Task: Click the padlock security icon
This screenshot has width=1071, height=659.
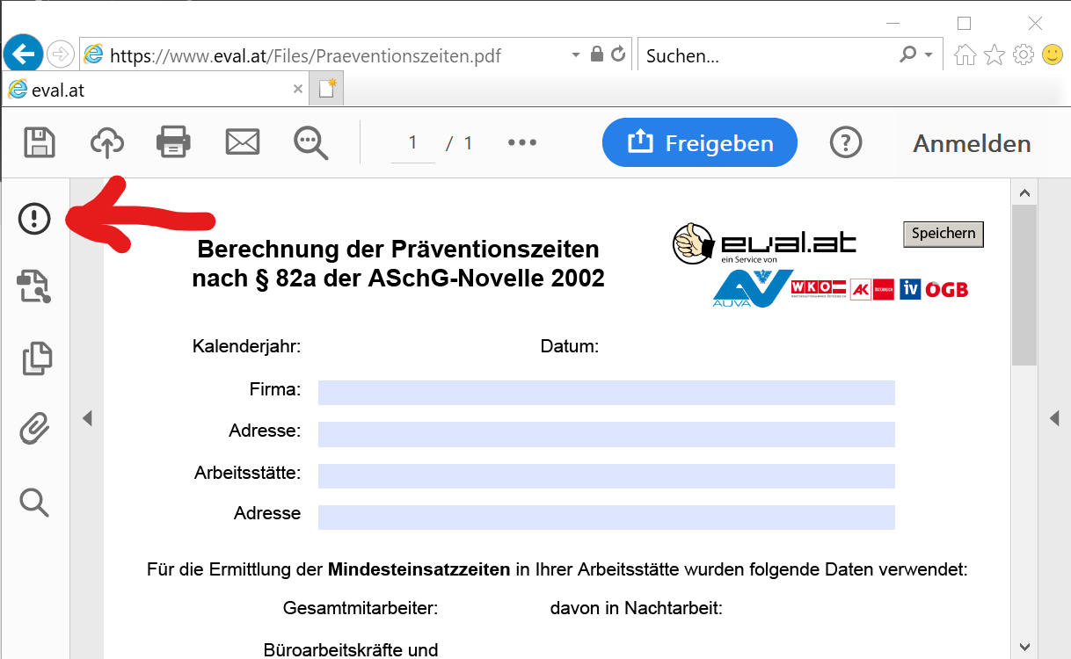Action: tap(597, 54)
